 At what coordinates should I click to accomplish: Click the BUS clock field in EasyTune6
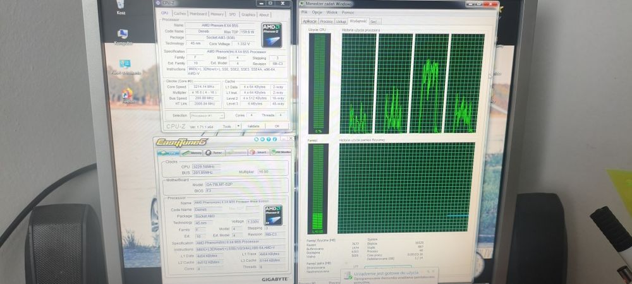[206, 172]
